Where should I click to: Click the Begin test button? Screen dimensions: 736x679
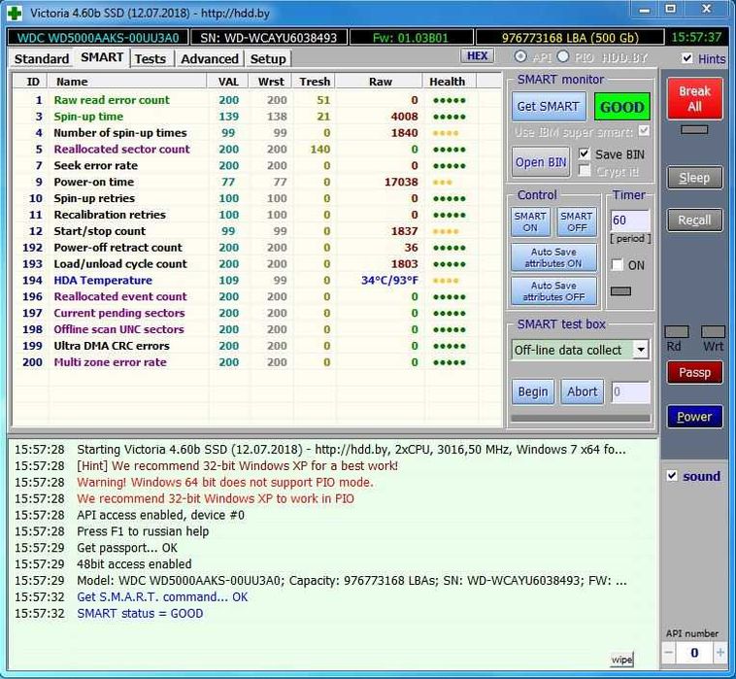[533, 391]
